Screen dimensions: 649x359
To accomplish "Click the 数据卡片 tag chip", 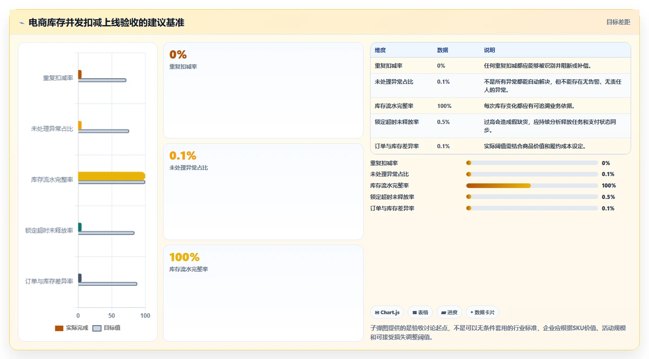I will point(482,312).
